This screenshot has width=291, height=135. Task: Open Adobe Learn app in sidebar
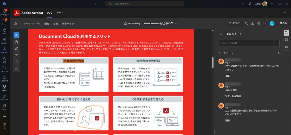coord(5,88)
